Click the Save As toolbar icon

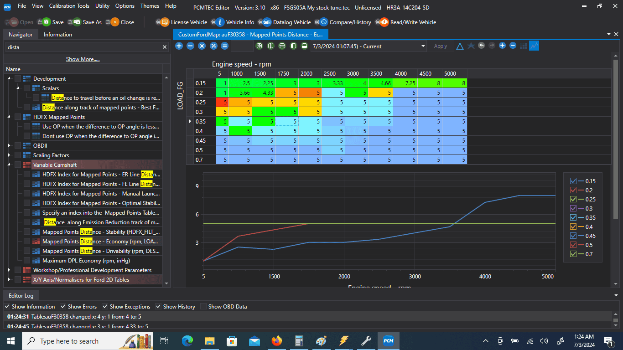(x=75, y=22)
